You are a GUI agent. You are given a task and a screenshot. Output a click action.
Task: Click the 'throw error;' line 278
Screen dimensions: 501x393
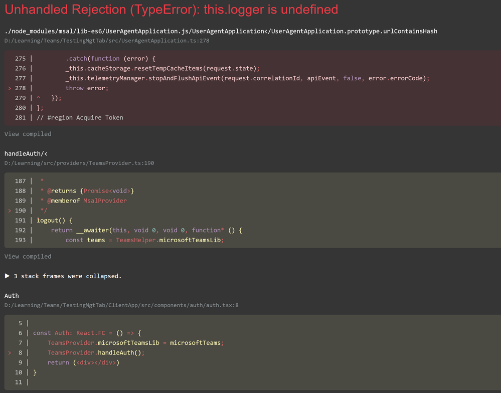pyautogui.click(x=87, y=88)
